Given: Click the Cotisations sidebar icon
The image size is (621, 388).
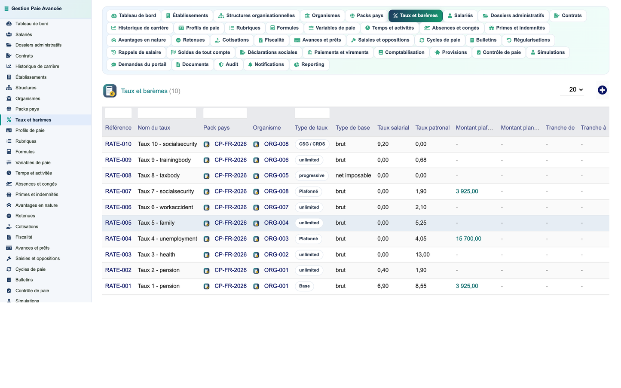Looking at the screenshot, I should coord(9,226).
